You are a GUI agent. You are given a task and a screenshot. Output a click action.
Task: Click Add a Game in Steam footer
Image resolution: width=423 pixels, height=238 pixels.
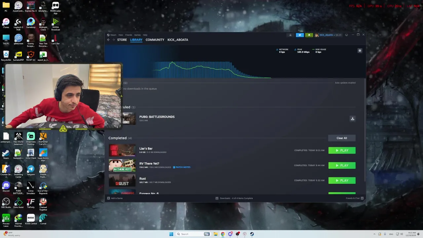115,198
